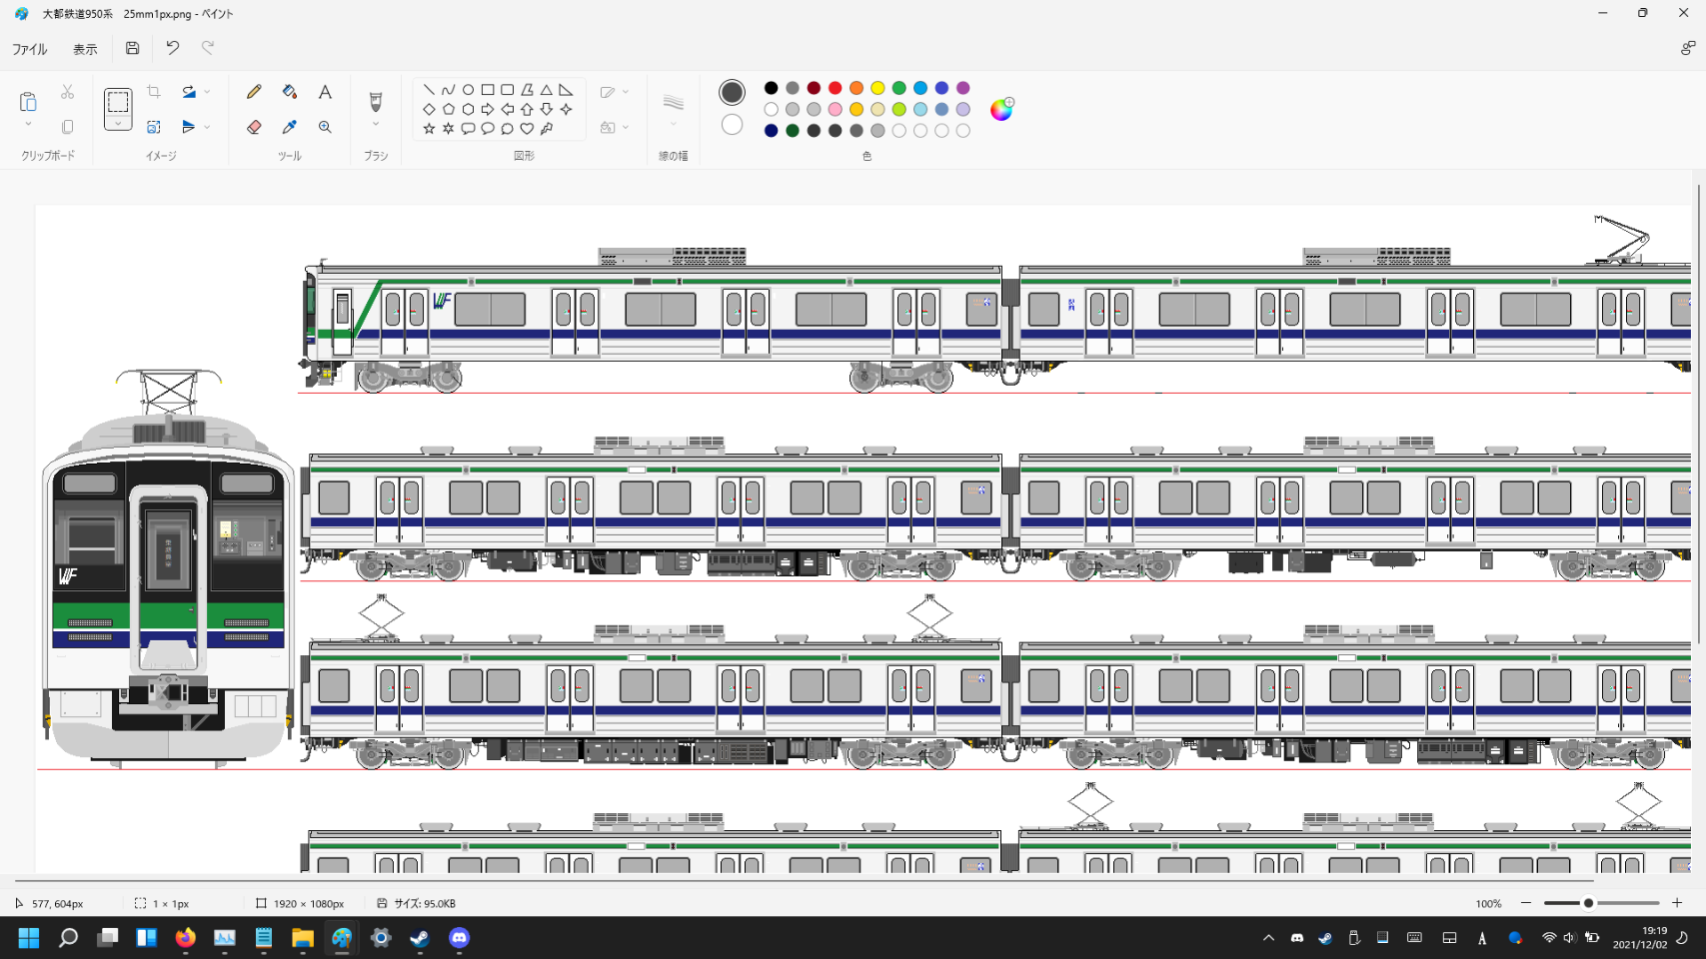Pick the red color swatch

pos(835,88)
